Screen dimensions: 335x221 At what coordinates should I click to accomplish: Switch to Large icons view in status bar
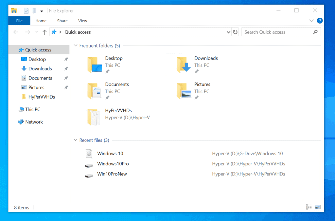coord(318,207)
